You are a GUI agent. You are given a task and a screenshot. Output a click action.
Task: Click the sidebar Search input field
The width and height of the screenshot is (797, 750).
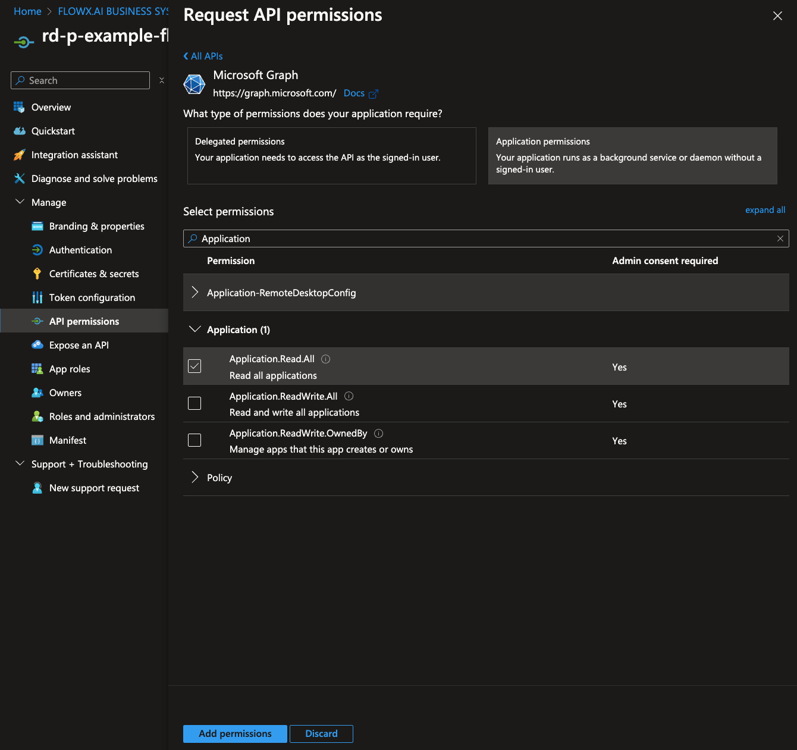pyautogui.click(x=80, y=80)
